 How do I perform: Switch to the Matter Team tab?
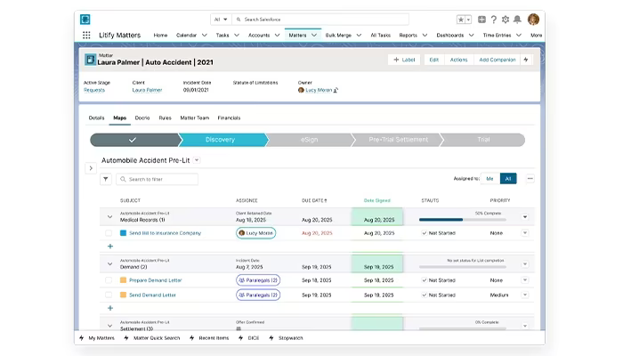point(195,118)
